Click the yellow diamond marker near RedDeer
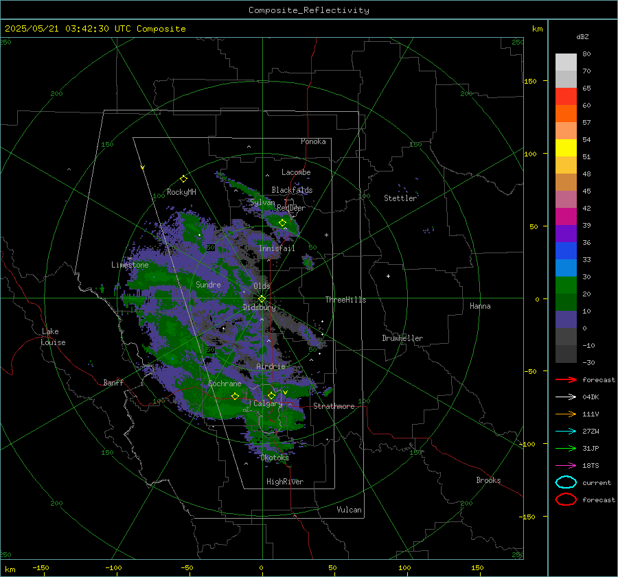 point(282,223)
